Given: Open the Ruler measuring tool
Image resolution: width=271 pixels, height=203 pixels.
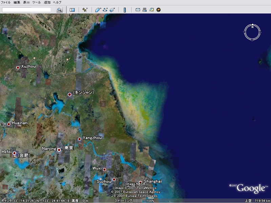Looking at the screenshot, I should point(125,10).
